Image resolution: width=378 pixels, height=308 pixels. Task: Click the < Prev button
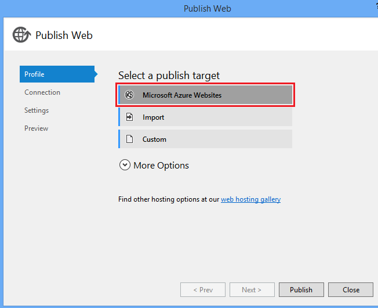tap(202, 289)
